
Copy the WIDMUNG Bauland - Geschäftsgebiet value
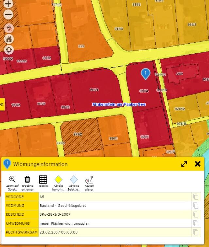pyautogui.click(x=196, y=205)
